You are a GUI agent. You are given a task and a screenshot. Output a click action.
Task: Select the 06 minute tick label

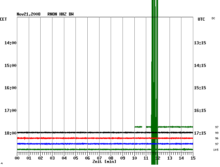(87, 158)
